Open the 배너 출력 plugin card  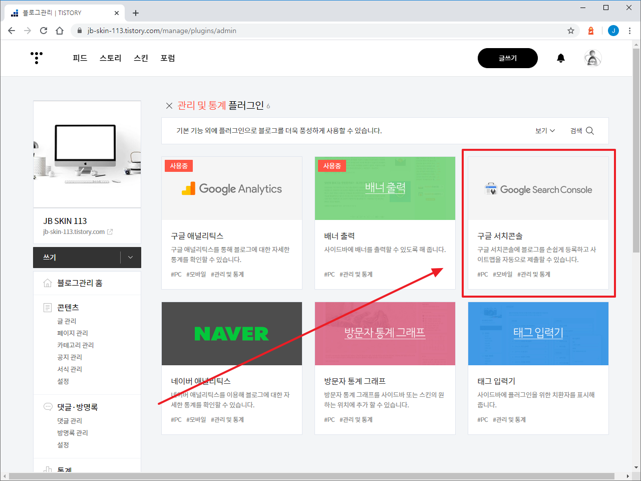pos(385,223)
